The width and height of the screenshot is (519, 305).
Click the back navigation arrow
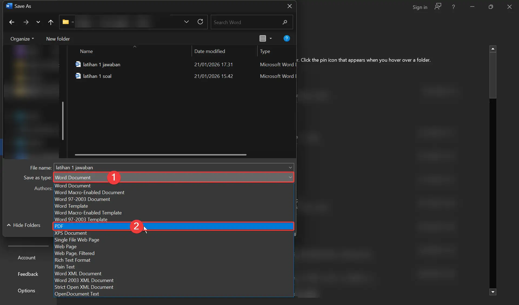[11, 22]
